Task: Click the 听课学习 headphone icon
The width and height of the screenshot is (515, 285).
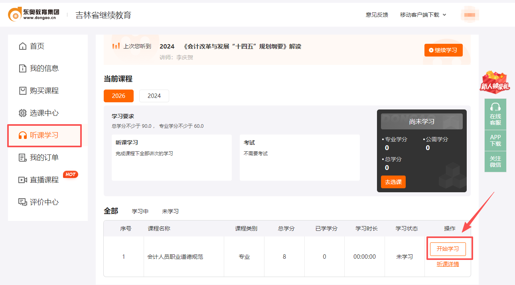Action: pos(23,136)
